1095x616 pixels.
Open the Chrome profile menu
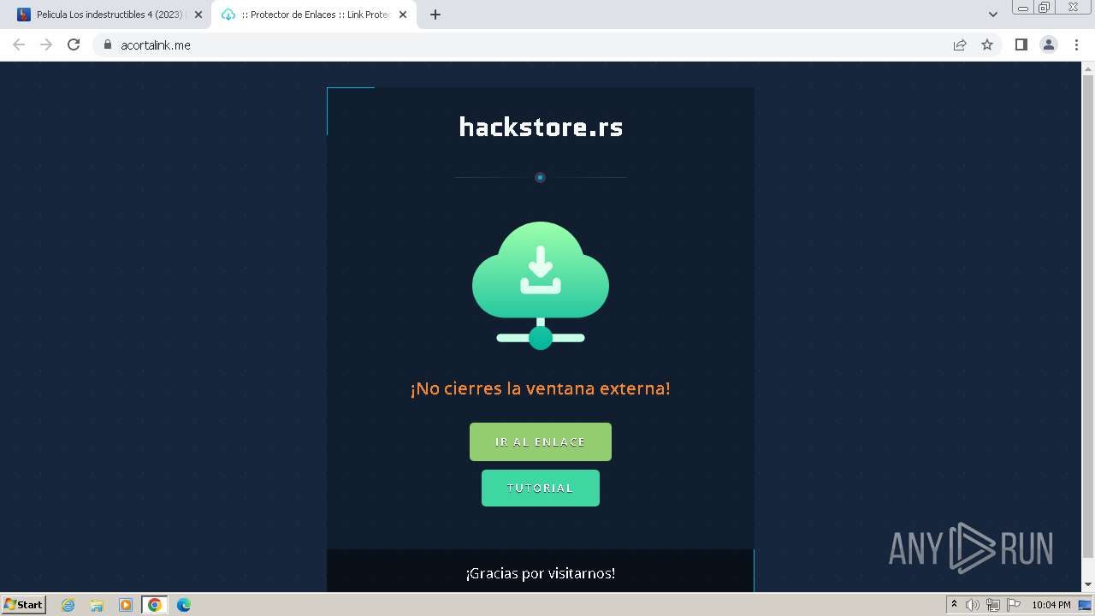point(1049,44)
